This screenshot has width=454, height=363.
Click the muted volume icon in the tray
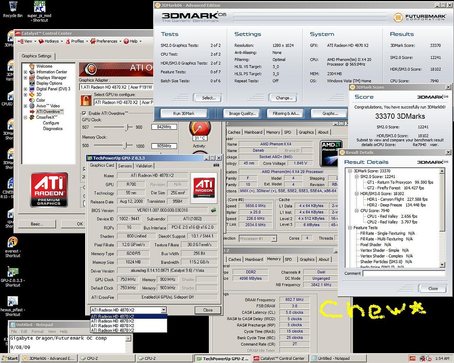pos(429,358)
